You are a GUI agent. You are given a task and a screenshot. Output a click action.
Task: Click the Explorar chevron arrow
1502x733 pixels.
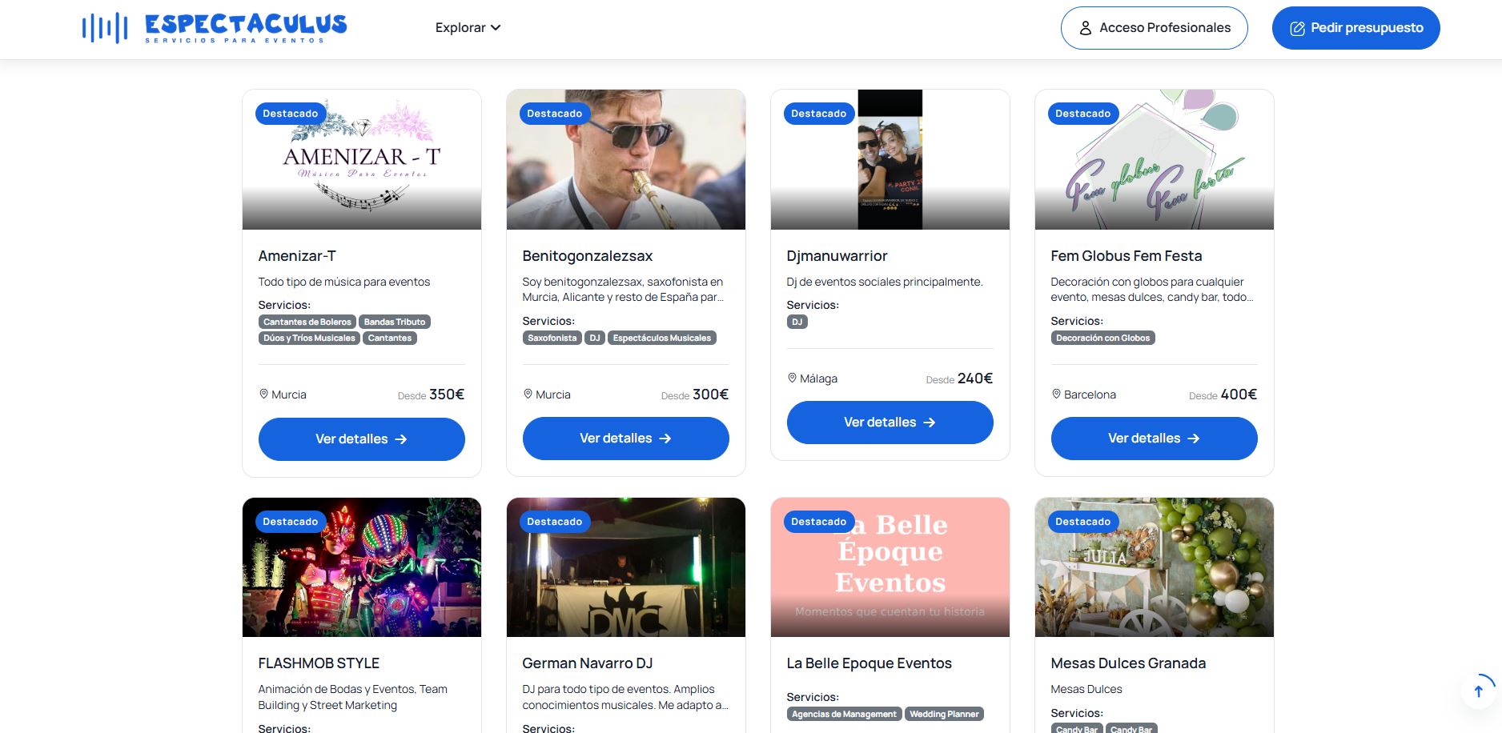[x=496, y=28]
